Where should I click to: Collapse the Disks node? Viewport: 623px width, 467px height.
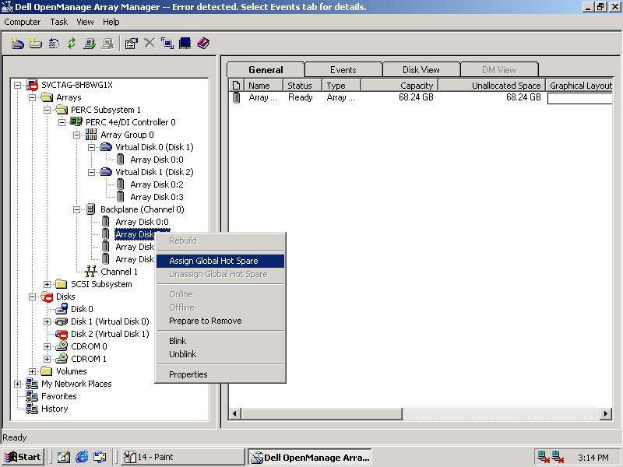(x=32, y=297)
